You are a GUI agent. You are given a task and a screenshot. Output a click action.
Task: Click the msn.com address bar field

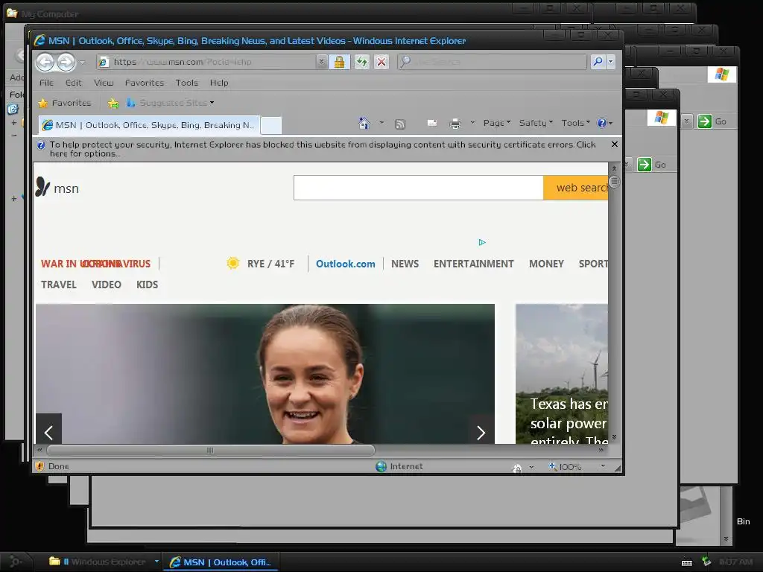(206, 62)
